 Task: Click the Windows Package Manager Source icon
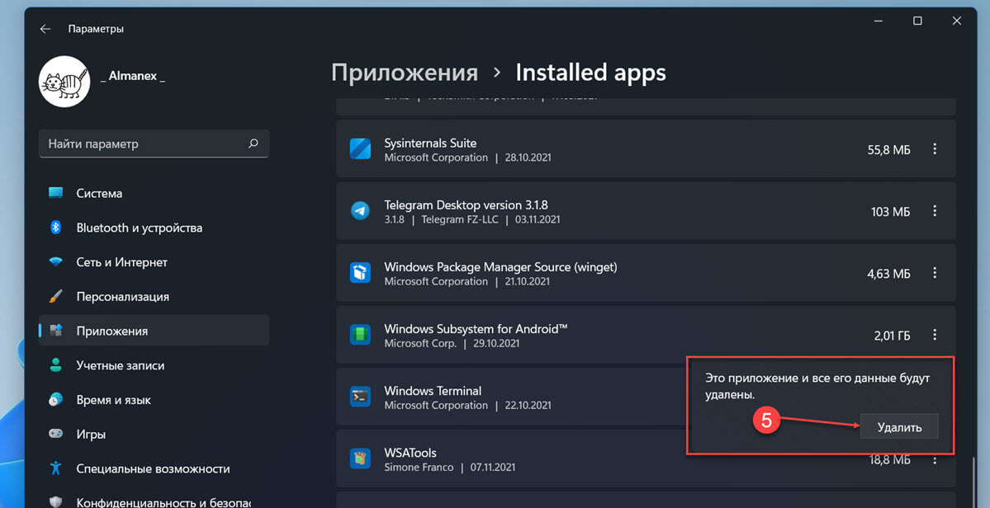click(x=361, y=273)
